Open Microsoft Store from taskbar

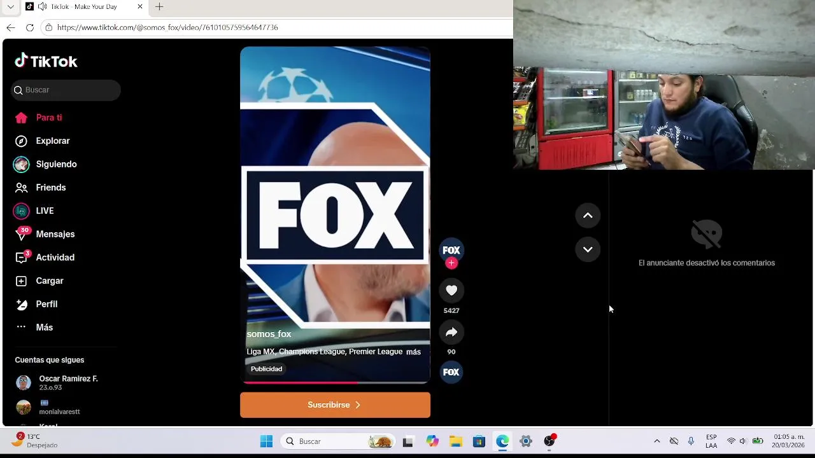479,441
